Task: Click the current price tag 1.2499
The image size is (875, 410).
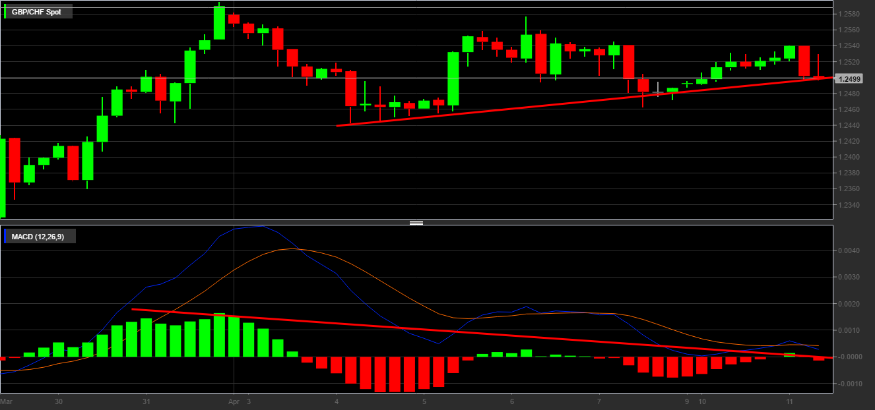Action: (x=849, y=79)
